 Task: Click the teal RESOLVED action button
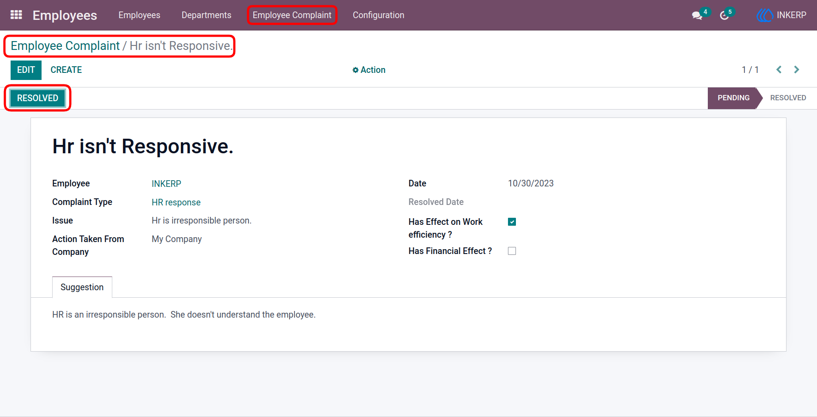38,98
